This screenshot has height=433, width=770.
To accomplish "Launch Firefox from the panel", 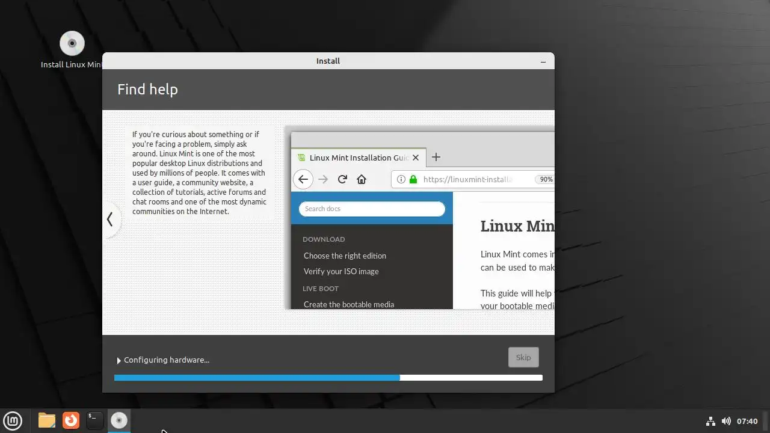I will [71, 420].
